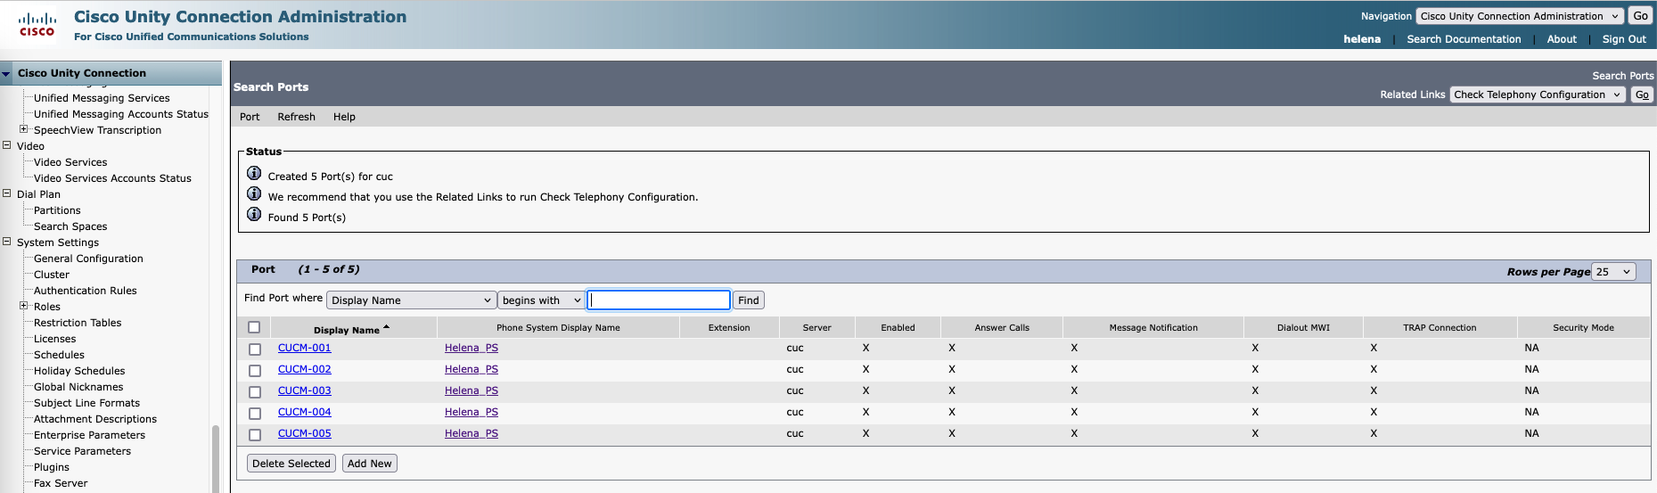Click the info icon beside Found 5 Port(s)
This screenshot has height=493, width=1657.
(254, 215)
